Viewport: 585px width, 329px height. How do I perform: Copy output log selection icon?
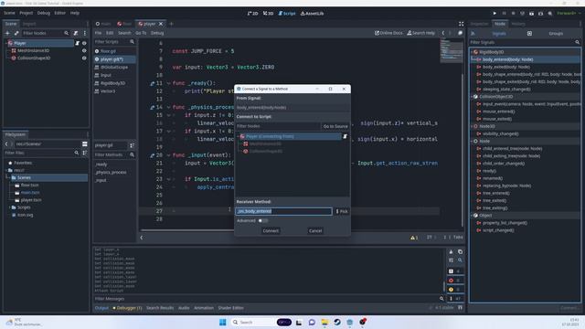tap(460, 252)
